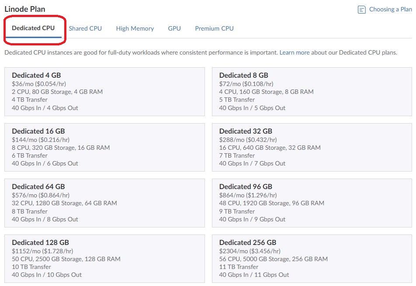The image size is (416, 286).
Task: Click '40 Gbps In / 8 Gbps Out'
Action: coord(45,219)
